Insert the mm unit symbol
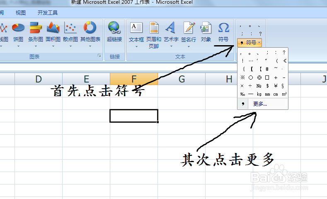327x199 pixels. (x=267, y=95)
